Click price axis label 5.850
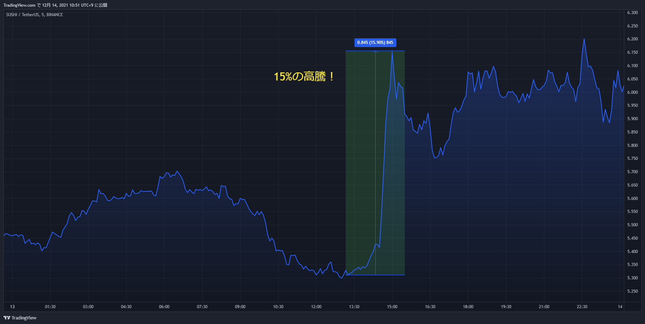Viewport: 645px width, 324px height. [632, 132]
